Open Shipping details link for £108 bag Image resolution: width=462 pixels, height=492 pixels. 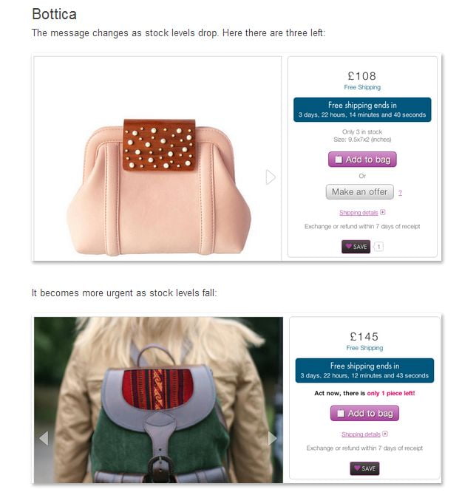(359, 213)
